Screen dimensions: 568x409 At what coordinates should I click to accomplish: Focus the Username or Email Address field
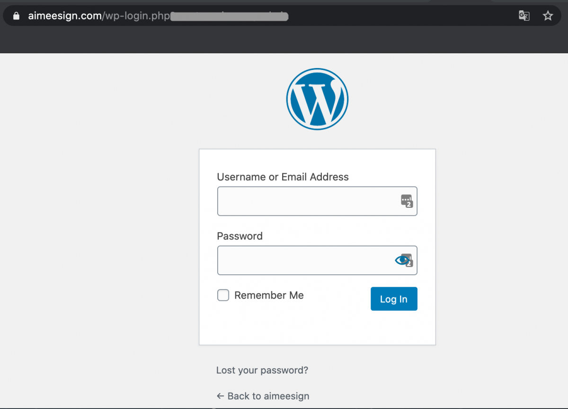(317, 201)
